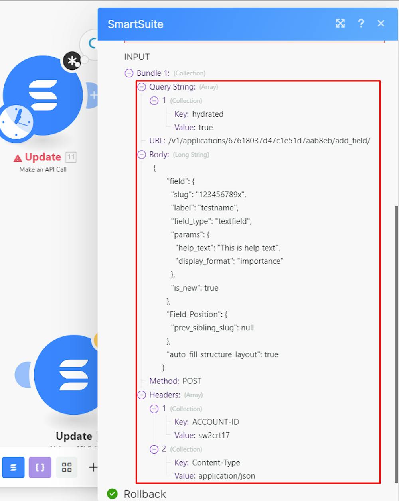Collapse the Query String array

pos(141,87)
